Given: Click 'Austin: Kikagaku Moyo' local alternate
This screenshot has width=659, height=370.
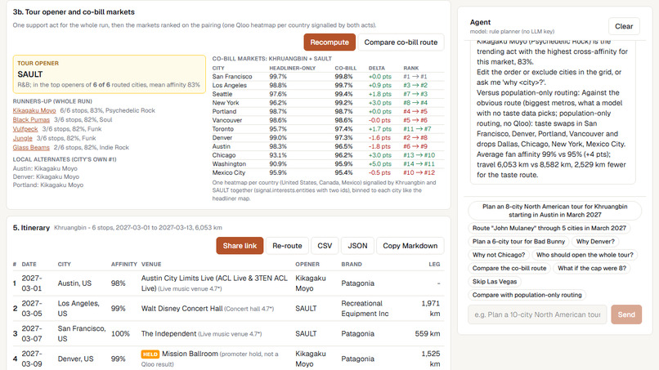Looking at the screenshot, I should 45,168.
